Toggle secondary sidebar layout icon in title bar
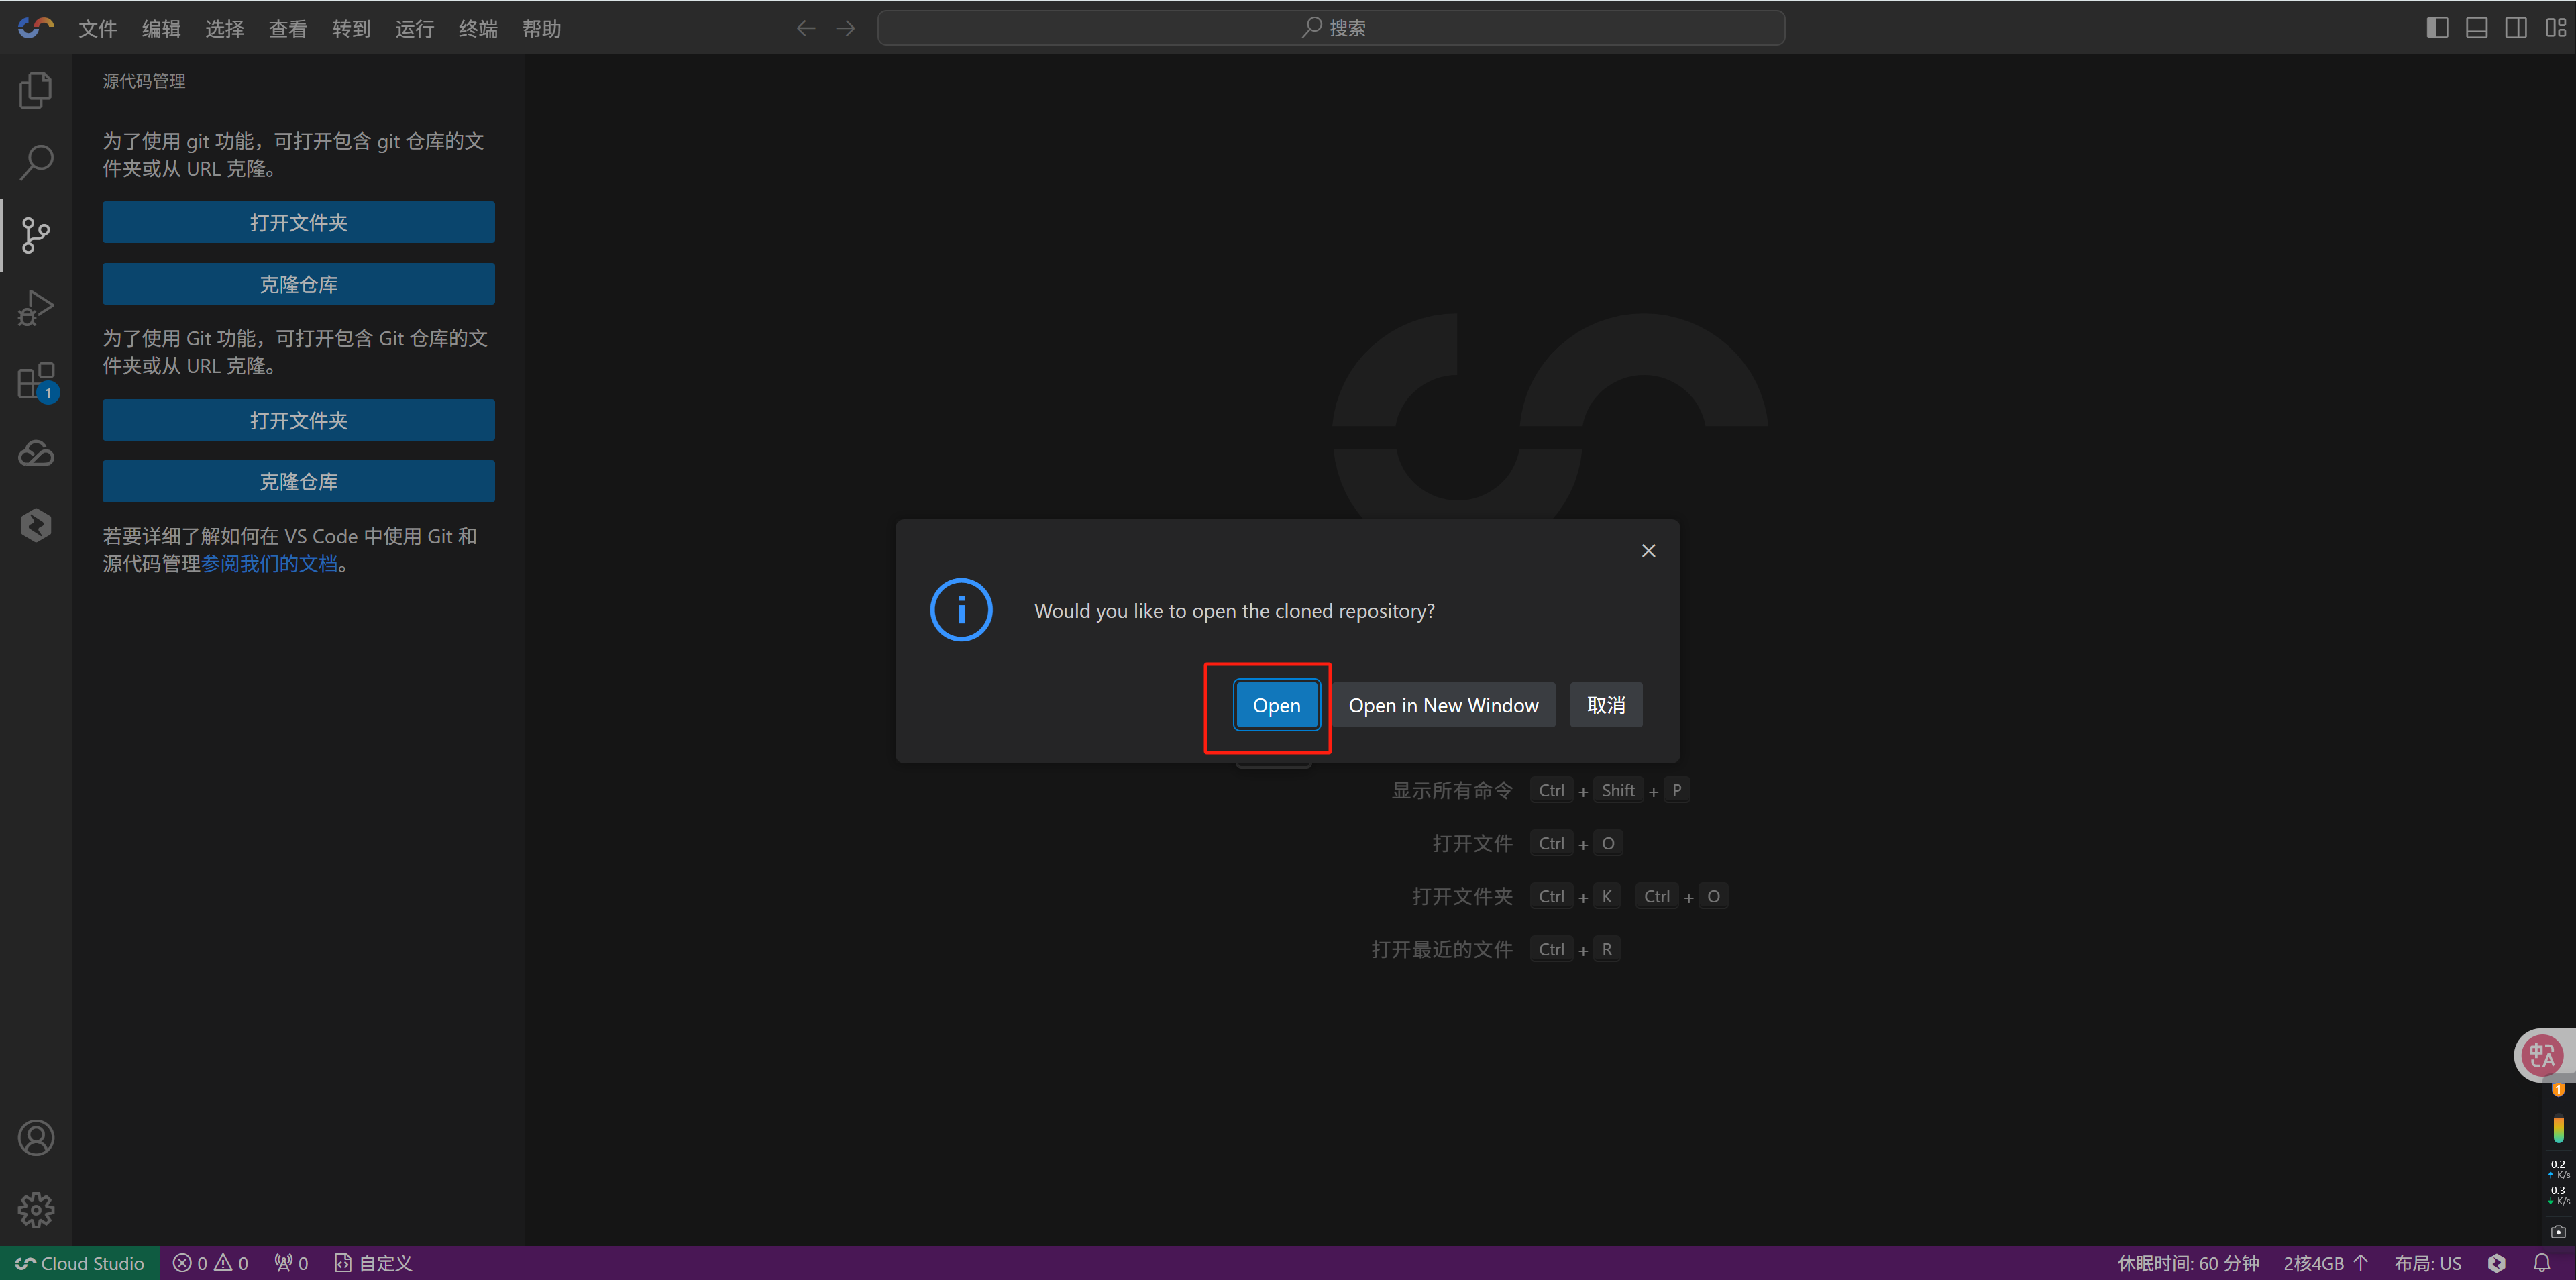This screenshot has height=1280, width=2576. coord(2516,28)
